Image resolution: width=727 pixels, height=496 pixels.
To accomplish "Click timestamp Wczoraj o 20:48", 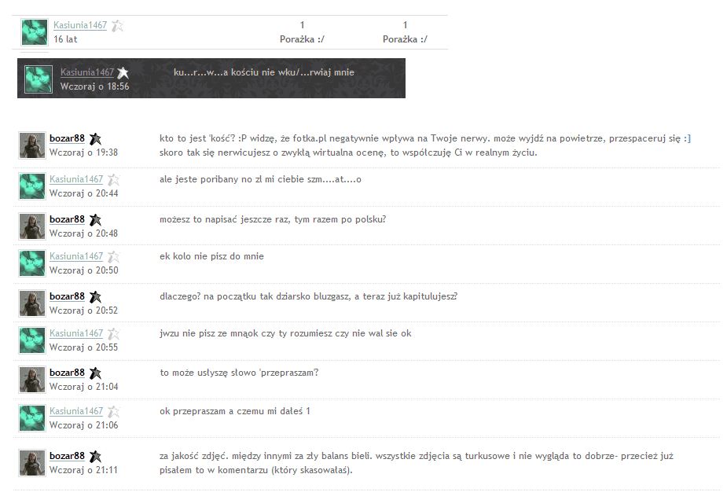I will (83, 233).
